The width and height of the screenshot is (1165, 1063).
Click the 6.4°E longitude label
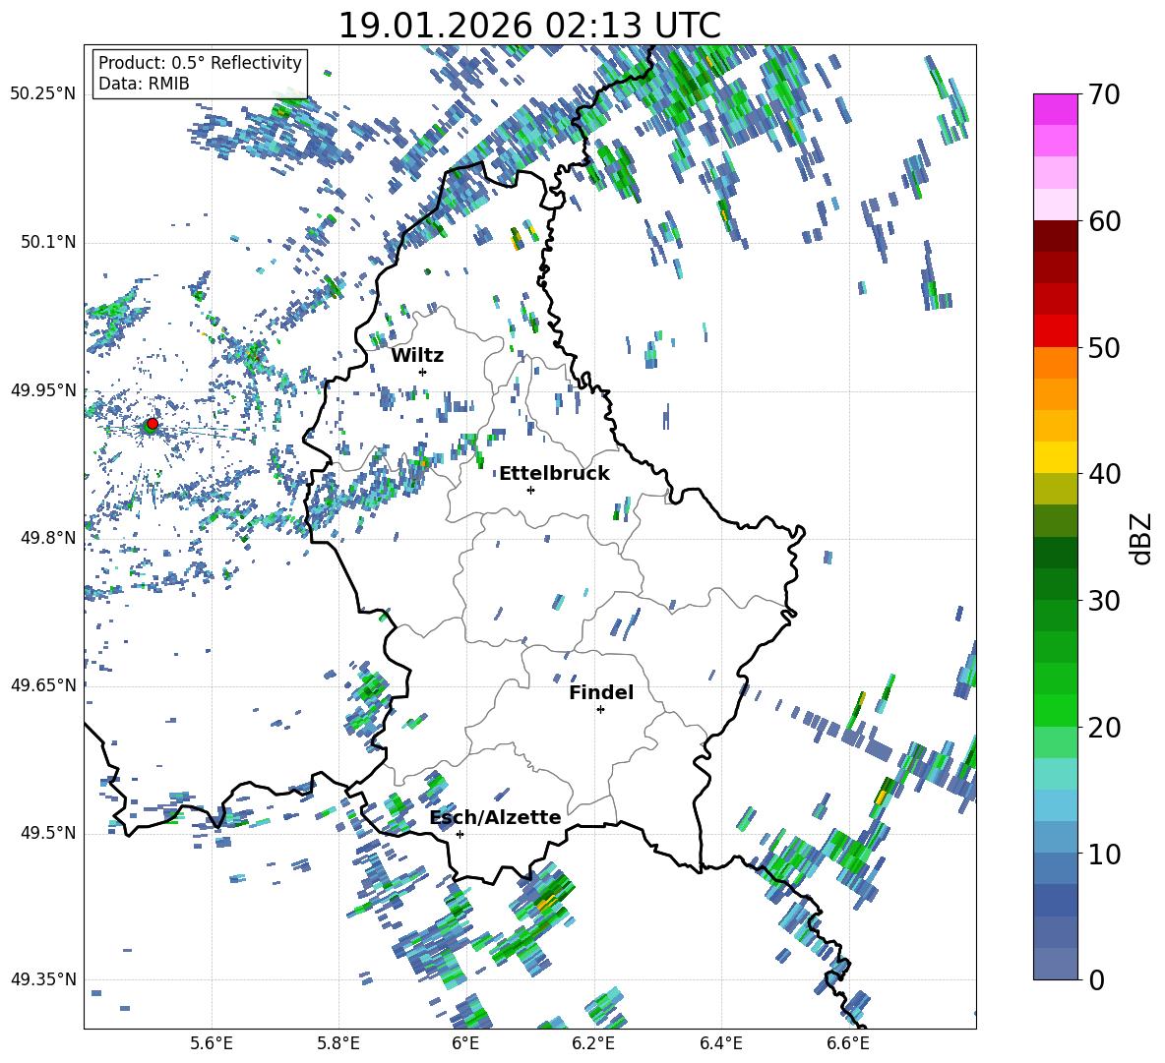point(720,1044)
